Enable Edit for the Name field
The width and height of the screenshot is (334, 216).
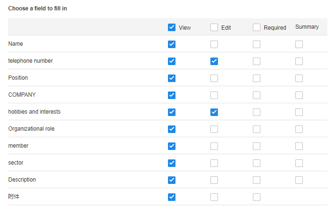click(214, 44)
